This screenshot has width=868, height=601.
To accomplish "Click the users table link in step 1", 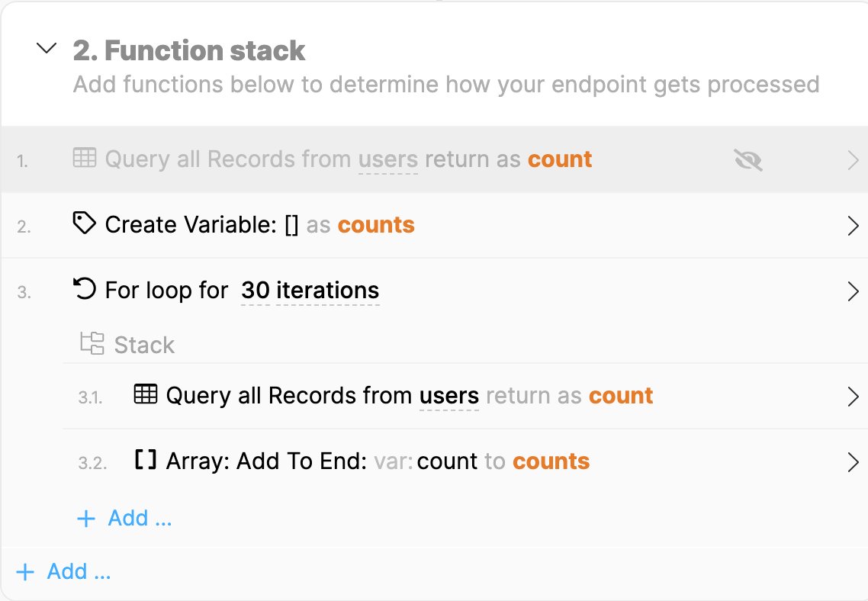I will tap(388, 160).
